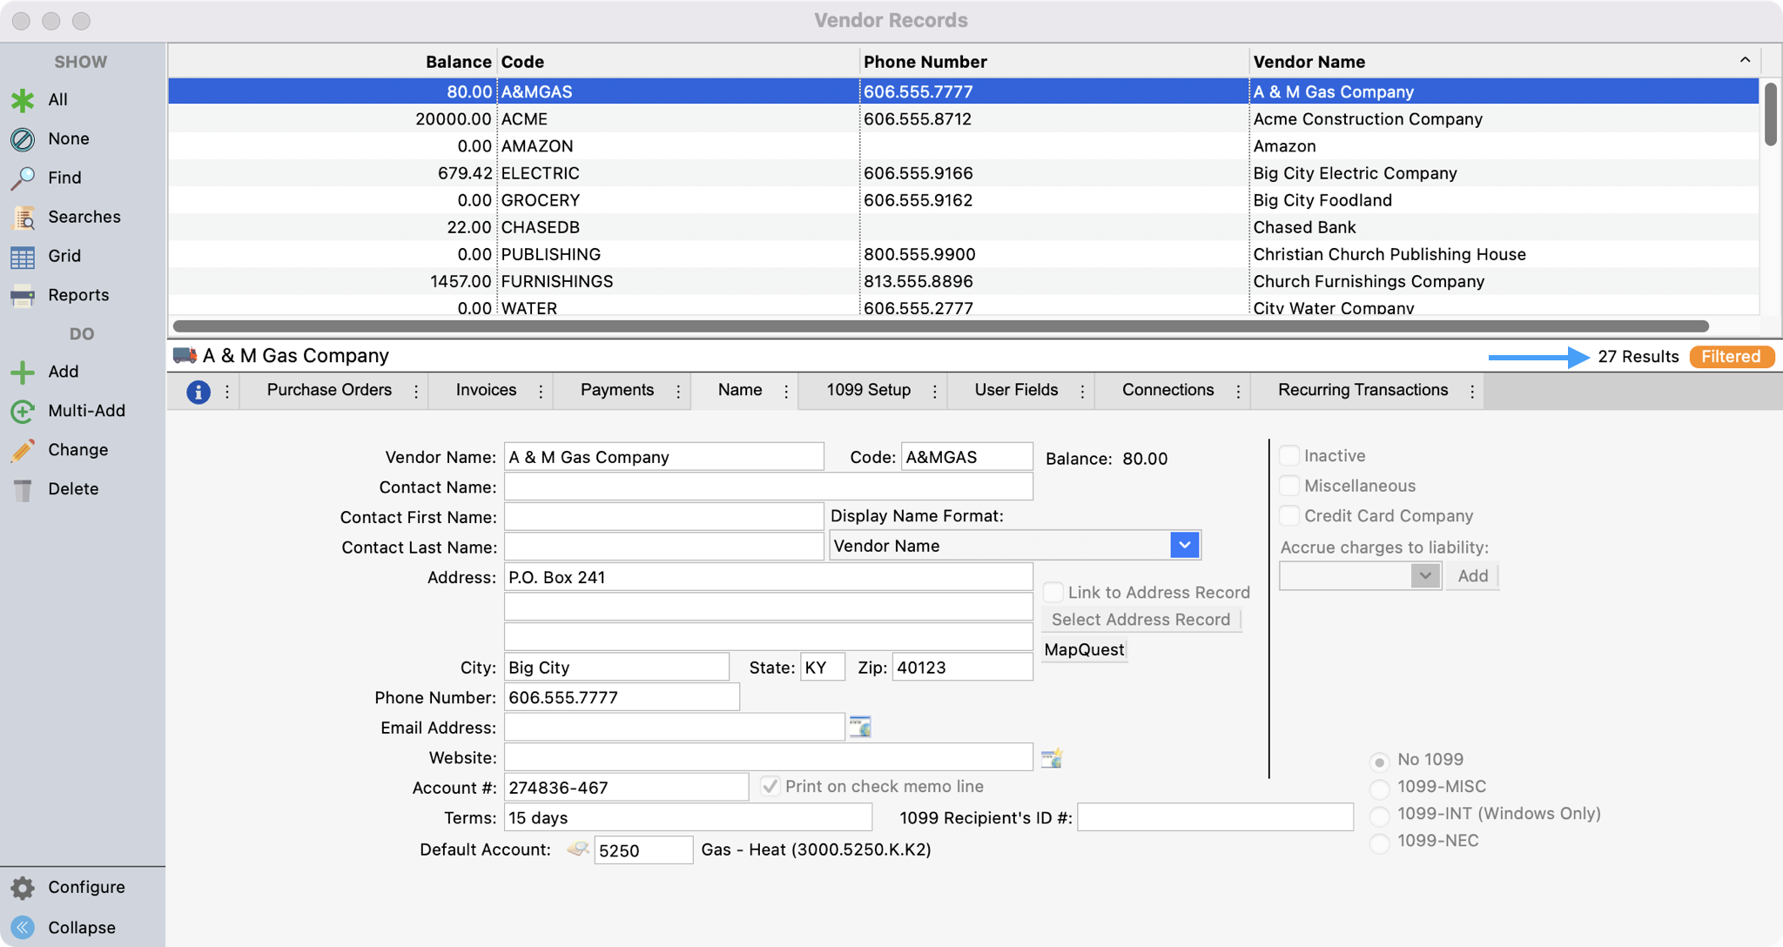Toggle the Inactive checkbox

click(1289, 456)
